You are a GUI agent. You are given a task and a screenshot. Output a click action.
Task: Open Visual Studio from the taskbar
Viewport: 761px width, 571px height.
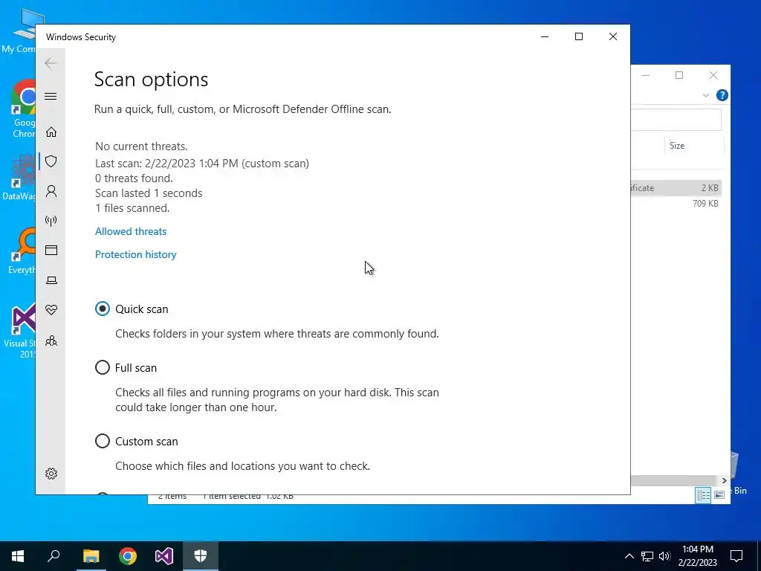[x=164, y=556]
